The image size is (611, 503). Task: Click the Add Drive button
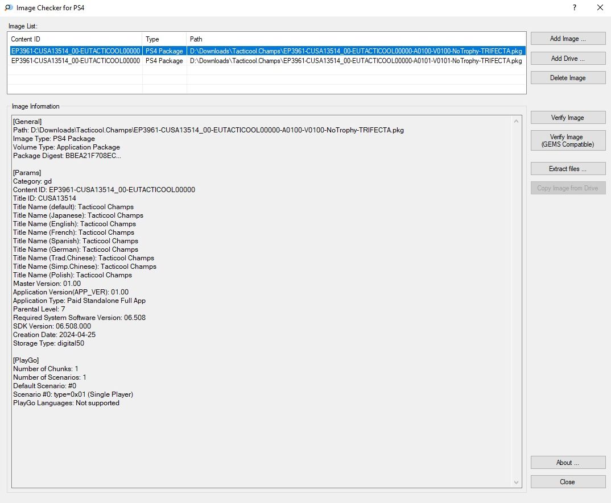[x=568, y=59]
